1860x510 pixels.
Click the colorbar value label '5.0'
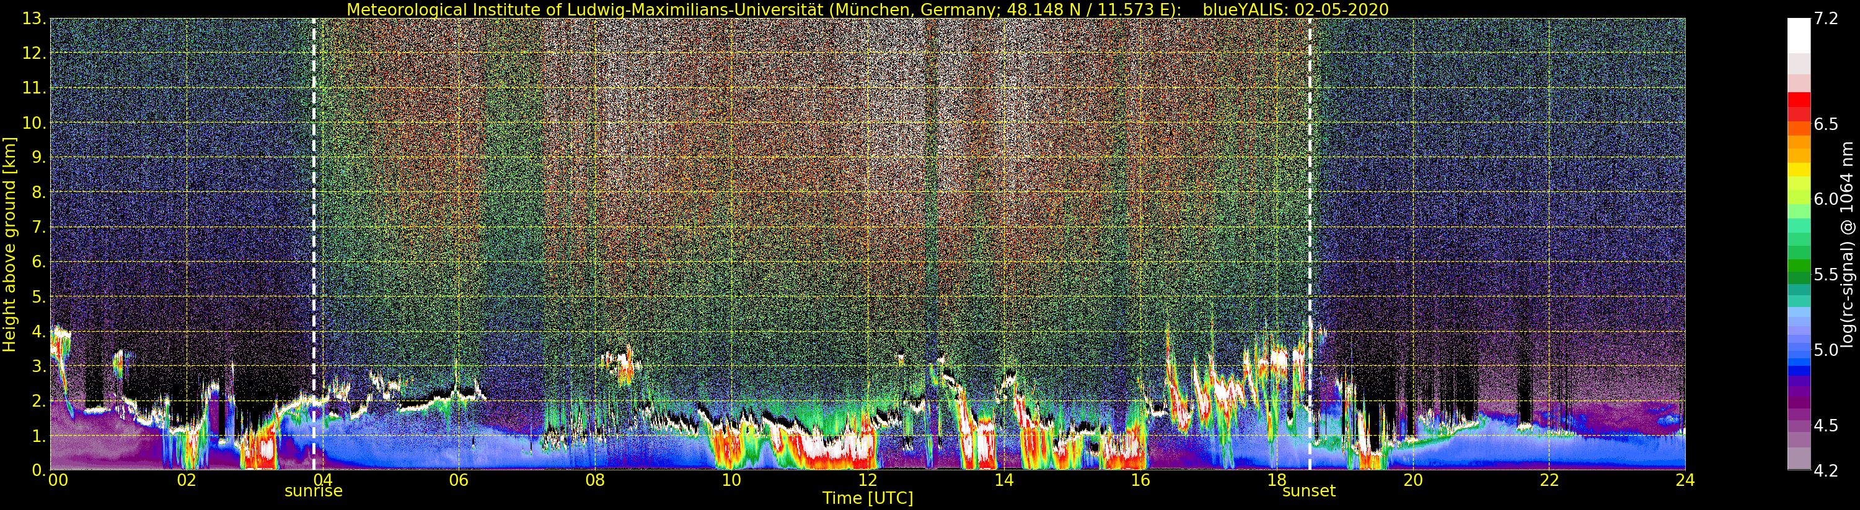pyautogui.click(x=1826, y=350)
